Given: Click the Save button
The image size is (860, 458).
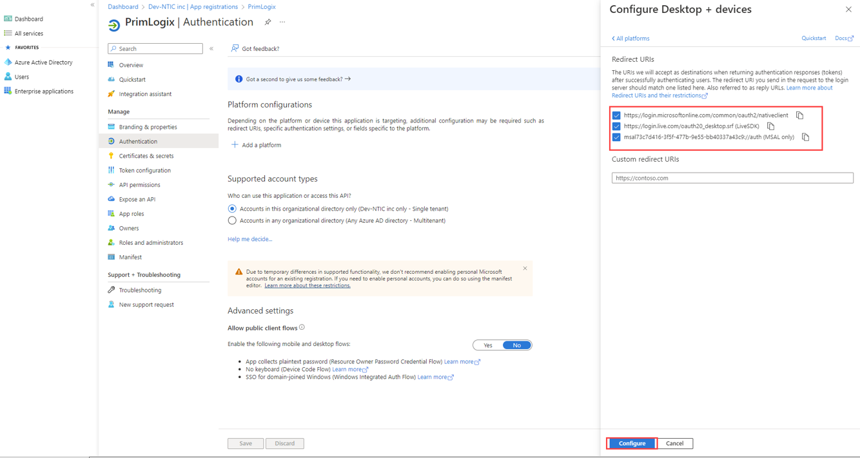Looking at the screenshot, I should (x=246, y=443).
